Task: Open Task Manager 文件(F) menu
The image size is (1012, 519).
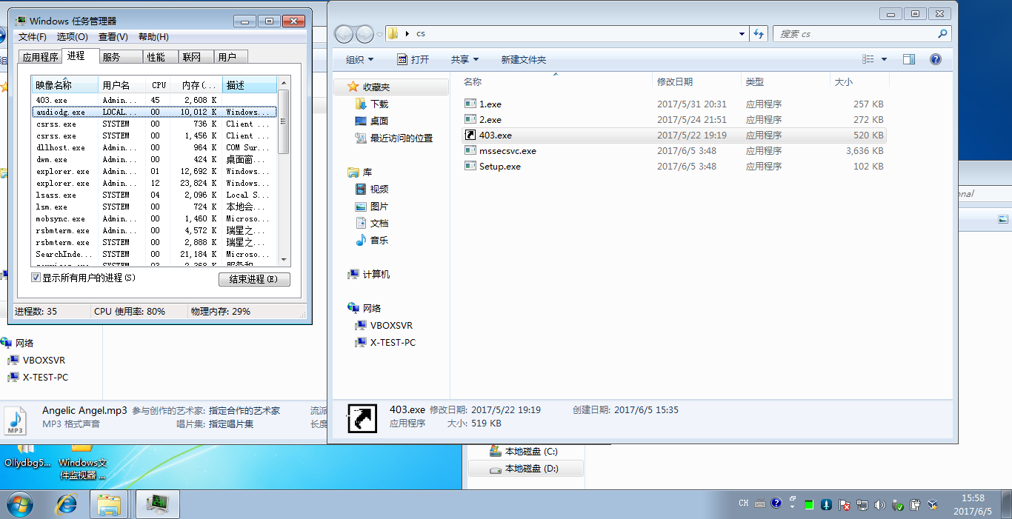Action: (32, 37)
